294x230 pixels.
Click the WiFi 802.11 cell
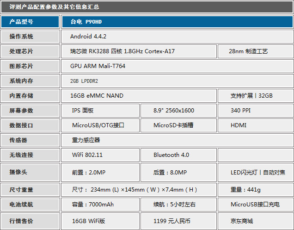pos(100,155)
